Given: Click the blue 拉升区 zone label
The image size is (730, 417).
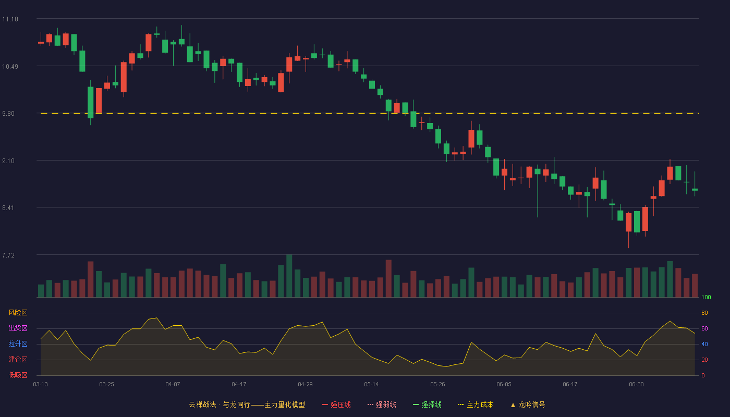Looking at the screenshot, I should (18, 344).
